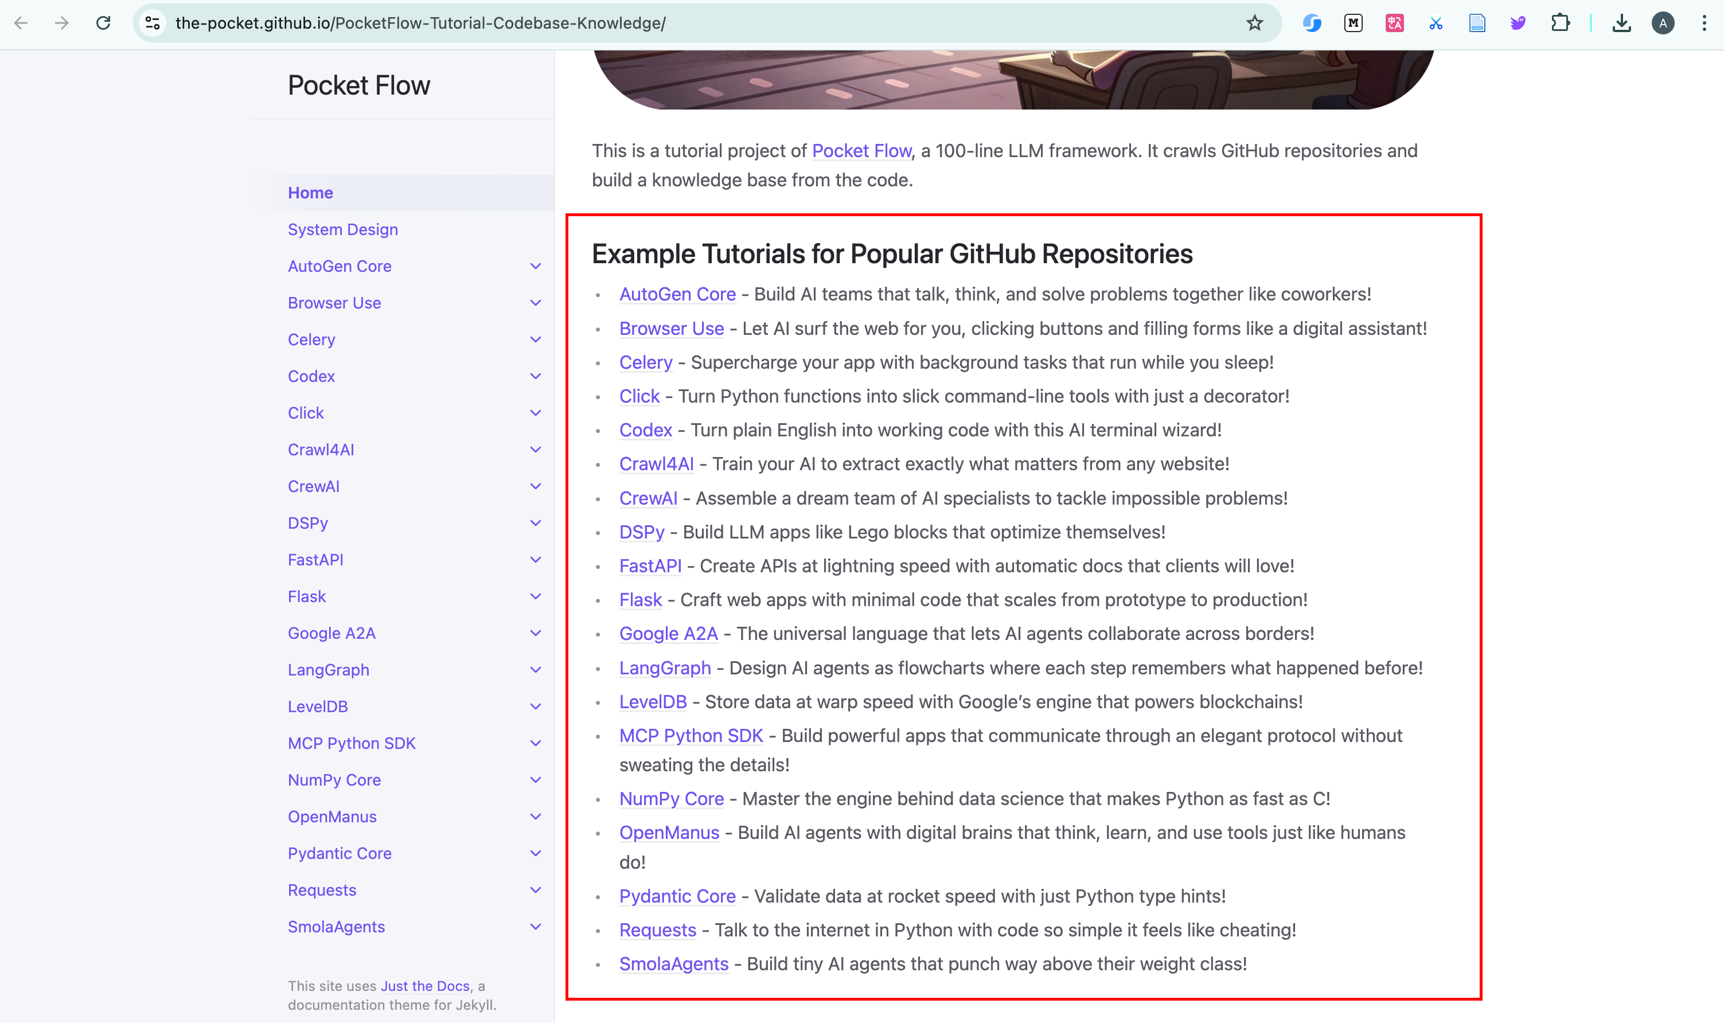Open NumPy Core tutorial link in list
This screenshot has height=1023, width=1724.
[672, 799]
